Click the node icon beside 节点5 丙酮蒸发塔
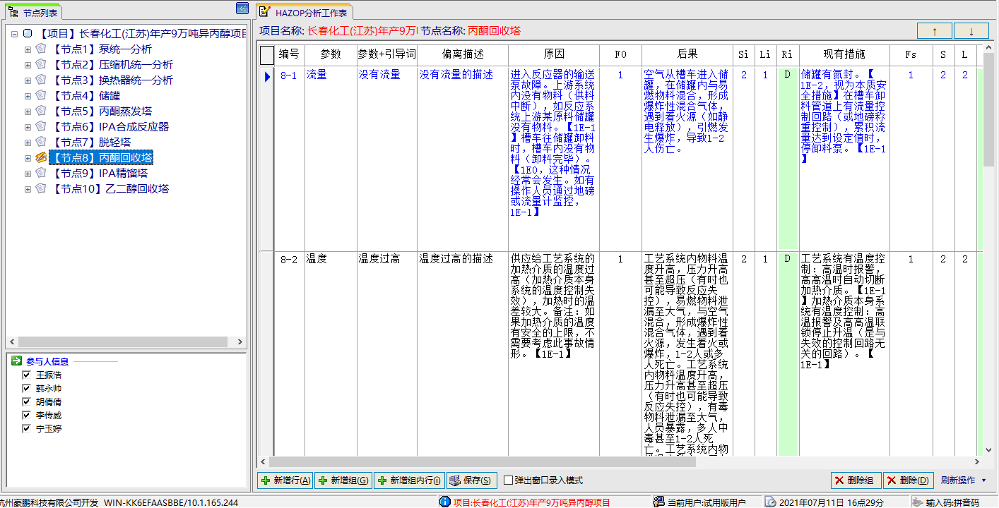Viewport: 999px width, 508px height. [41, 111]
